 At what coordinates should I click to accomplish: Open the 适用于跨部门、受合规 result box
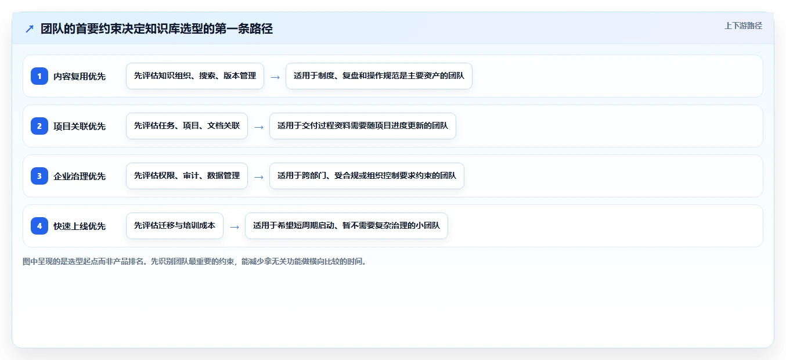[x=367, y=176]
